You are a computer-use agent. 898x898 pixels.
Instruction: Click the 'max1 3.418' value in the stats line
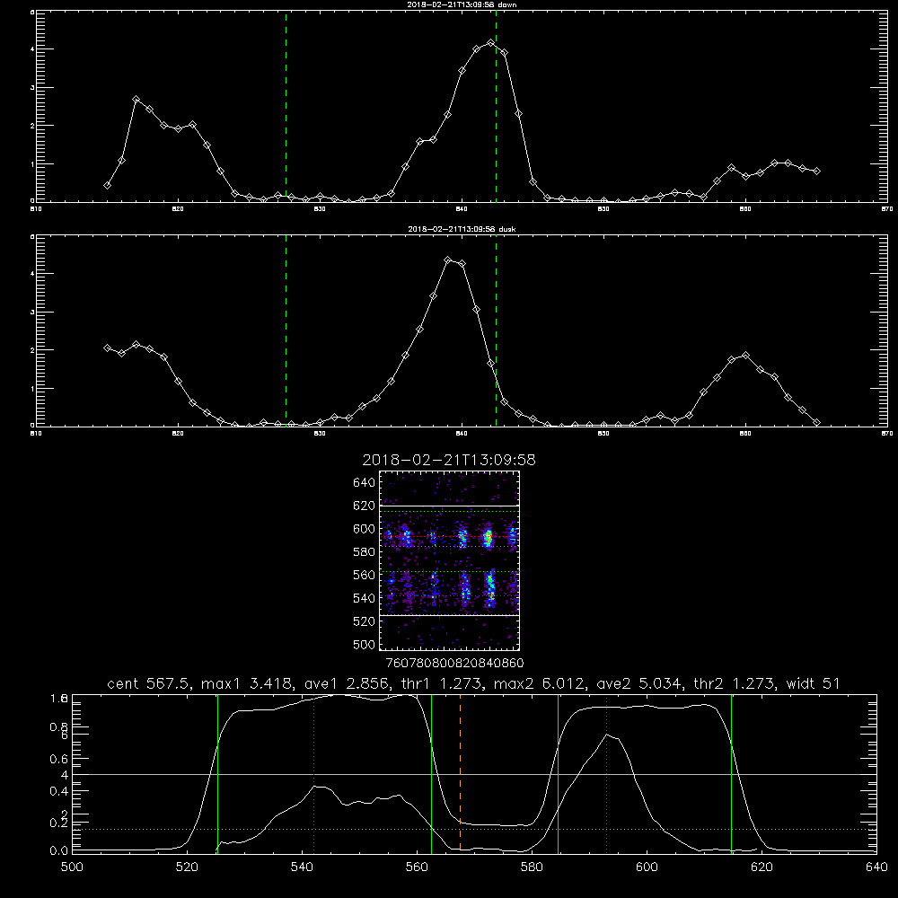point(247,683)
